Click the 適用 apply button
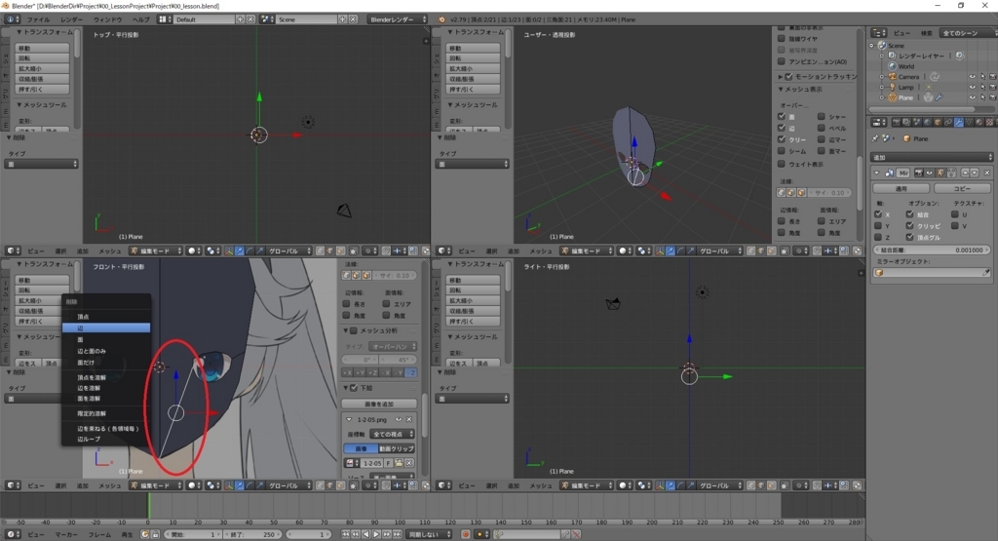998x541 pixels. tap(902, 189)
